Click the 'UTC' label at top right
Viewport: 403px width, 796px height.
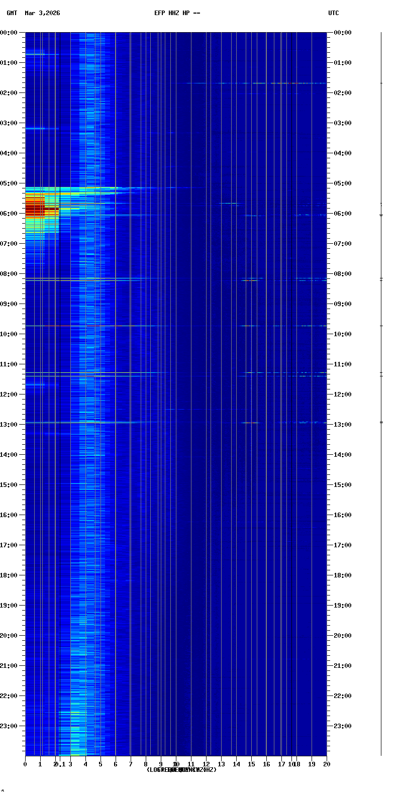333,13
